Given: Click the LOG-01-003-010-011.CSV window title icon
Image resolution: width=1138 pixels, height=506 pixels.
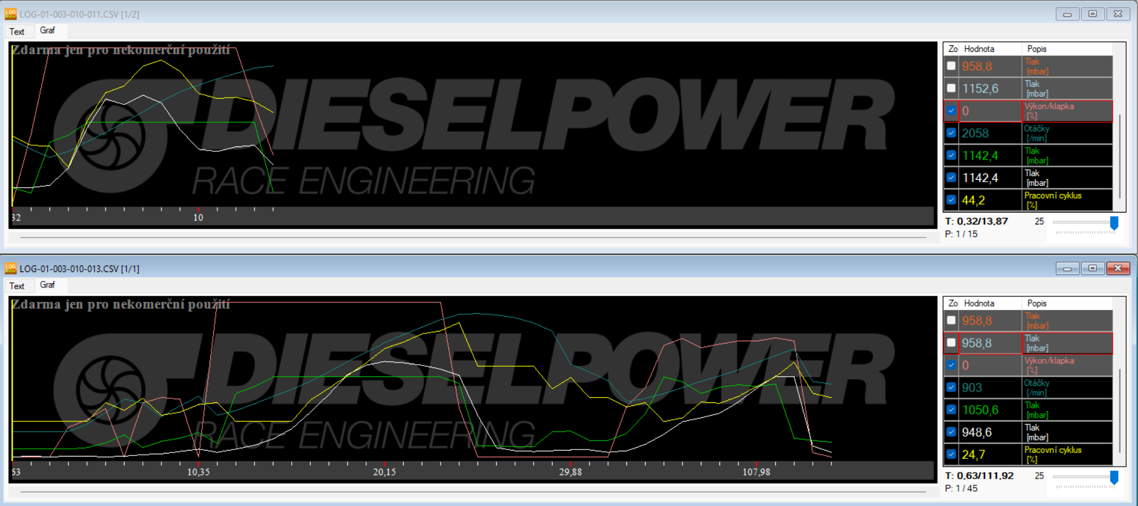Looking at the screenshot, I should click(x=11, y=14).
